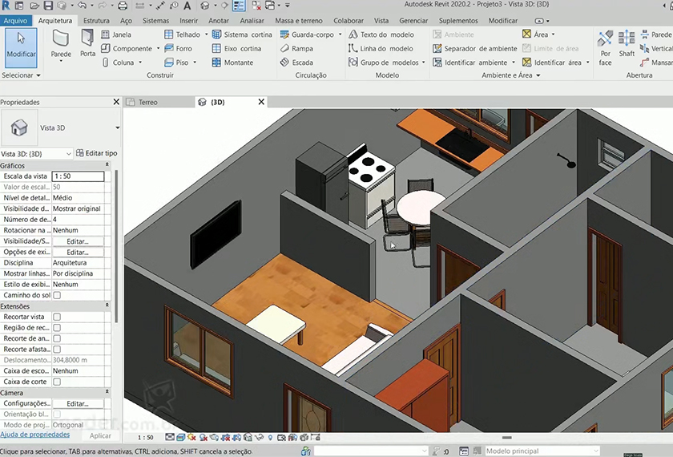The width and height of the screenshot is (673, 457).
Task: Toggle the Recortar vista checkbox
Action: tap(57, 317)
